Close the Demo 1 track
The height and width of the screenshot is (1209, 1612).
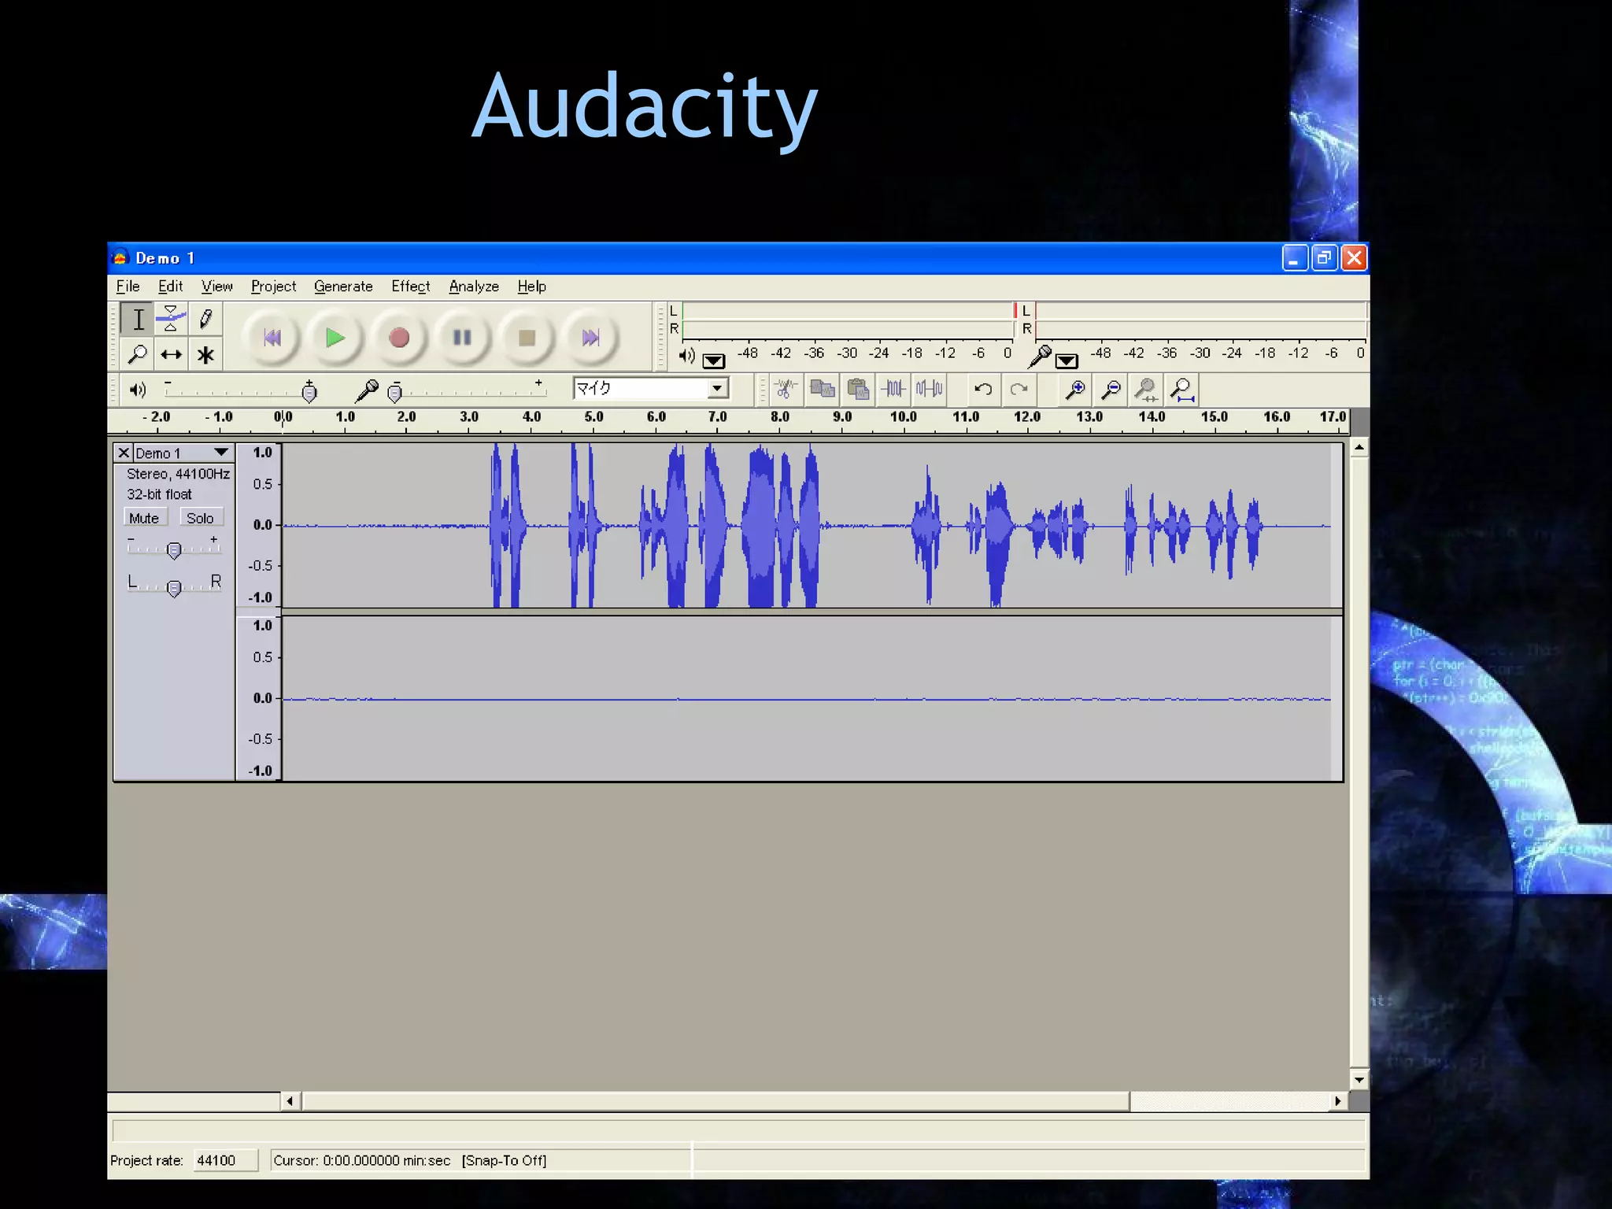(x=124, y=453)
